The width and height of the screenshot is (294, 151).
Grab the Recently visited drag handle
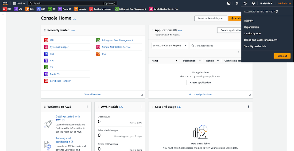[45, 30]
